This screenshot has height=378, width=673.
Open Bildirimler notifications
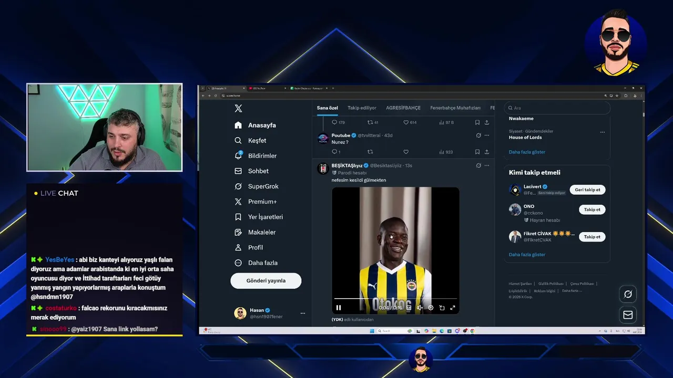[256, 156]
